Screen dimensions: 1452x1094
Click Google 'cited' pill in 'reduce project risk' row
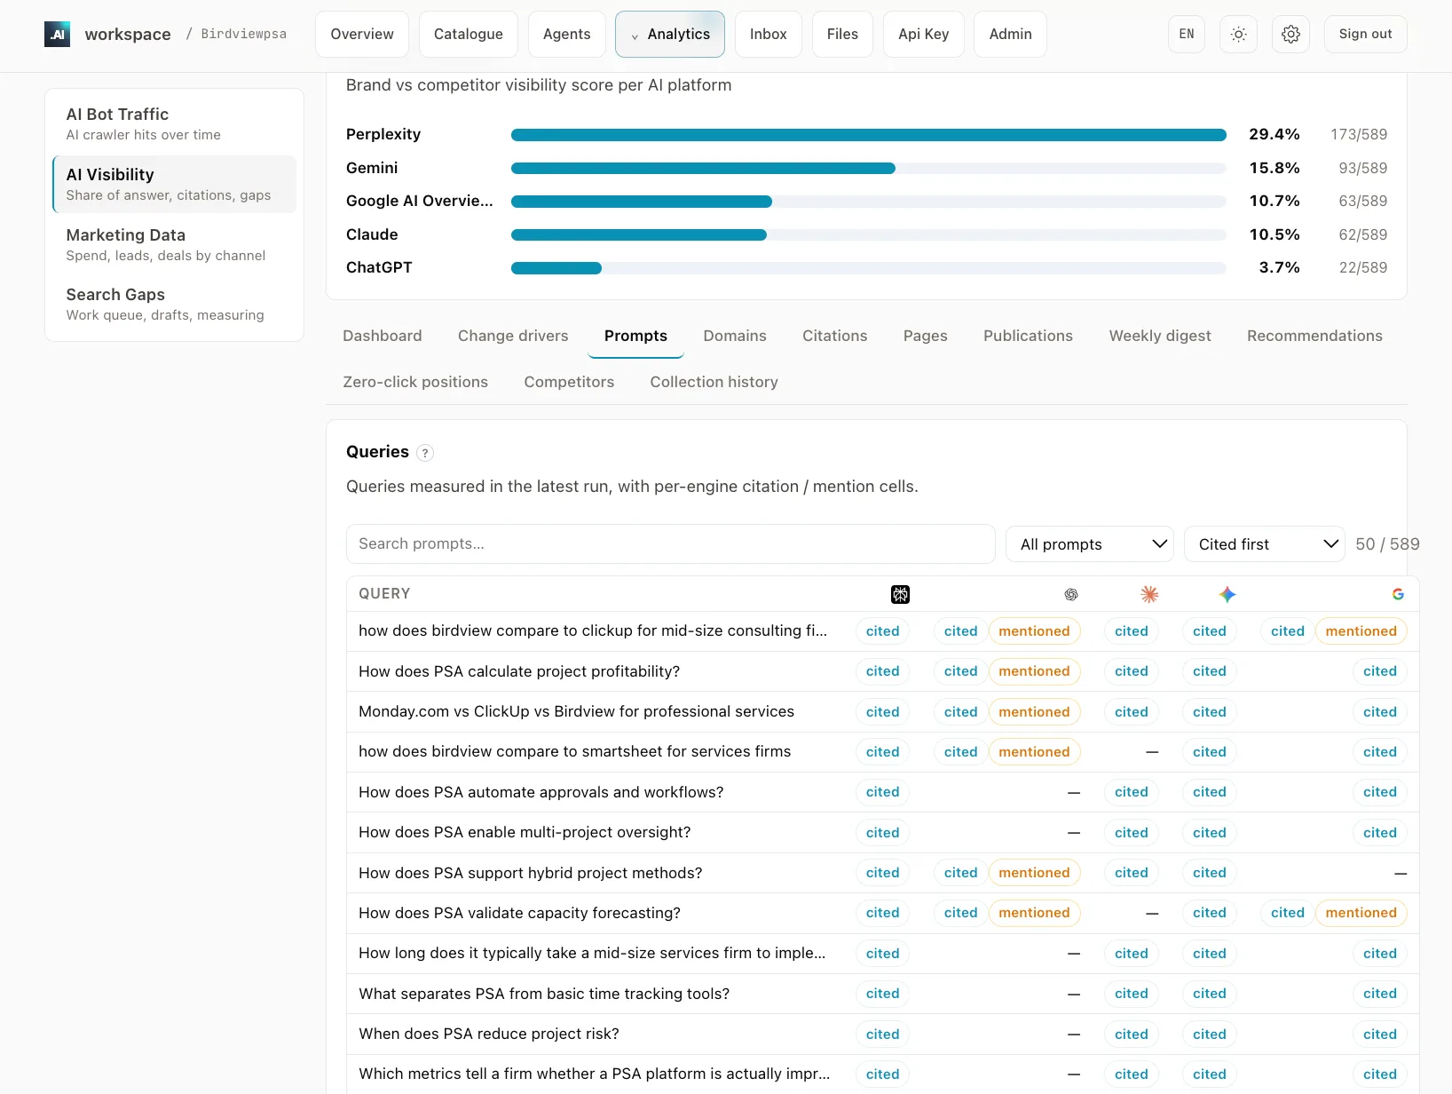coord(1379,1035)
